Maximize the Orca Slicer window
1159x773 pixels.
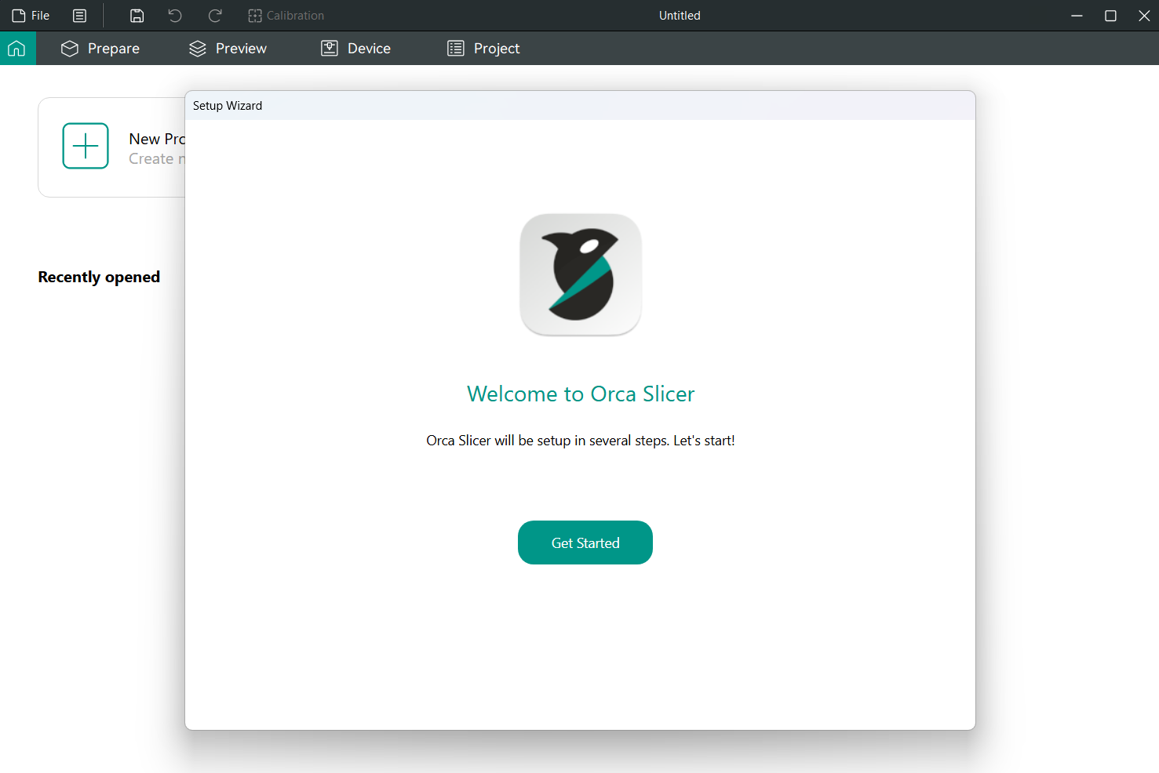pyautogui.click(x=1110, y=16)
